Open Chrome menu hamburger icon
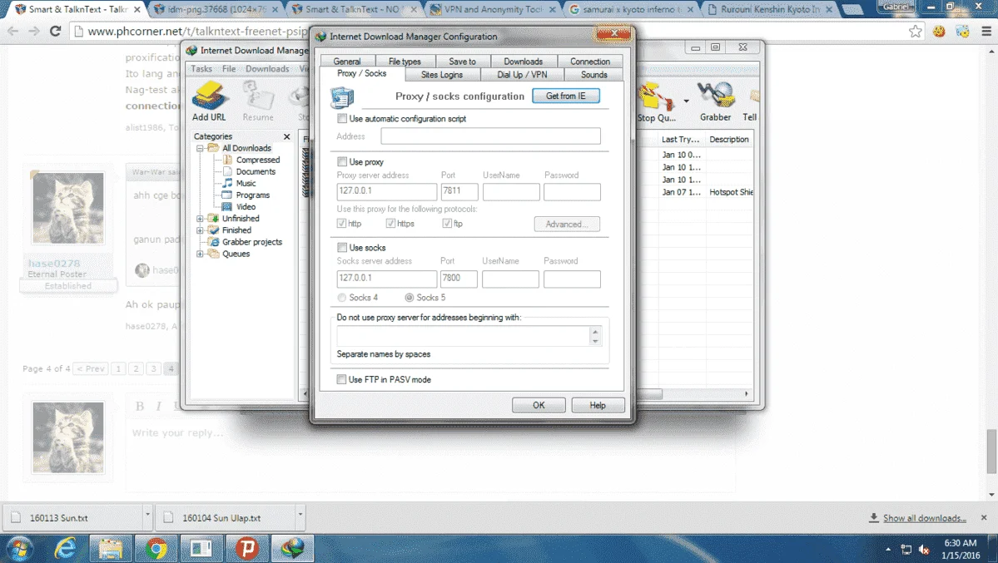The image size is (998, 563). [986, 31]
